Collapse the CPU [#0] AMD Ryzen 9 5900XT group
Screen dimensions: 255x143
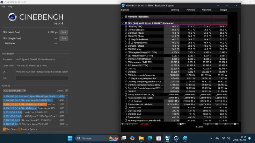123,23
